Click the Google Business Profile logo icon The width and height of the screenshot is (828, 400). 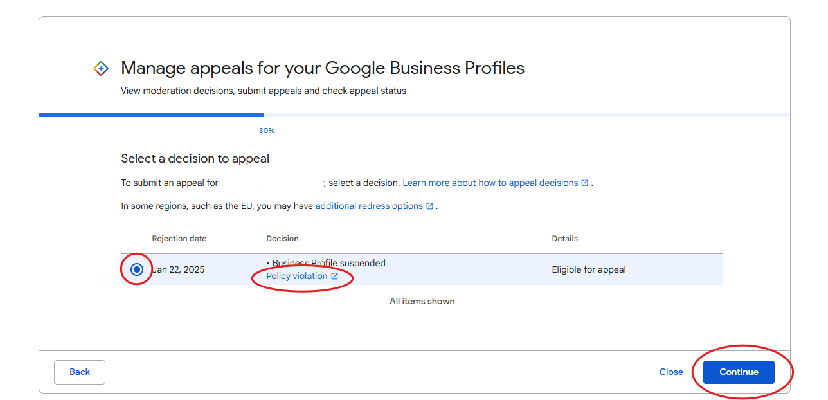pos(102,69)
